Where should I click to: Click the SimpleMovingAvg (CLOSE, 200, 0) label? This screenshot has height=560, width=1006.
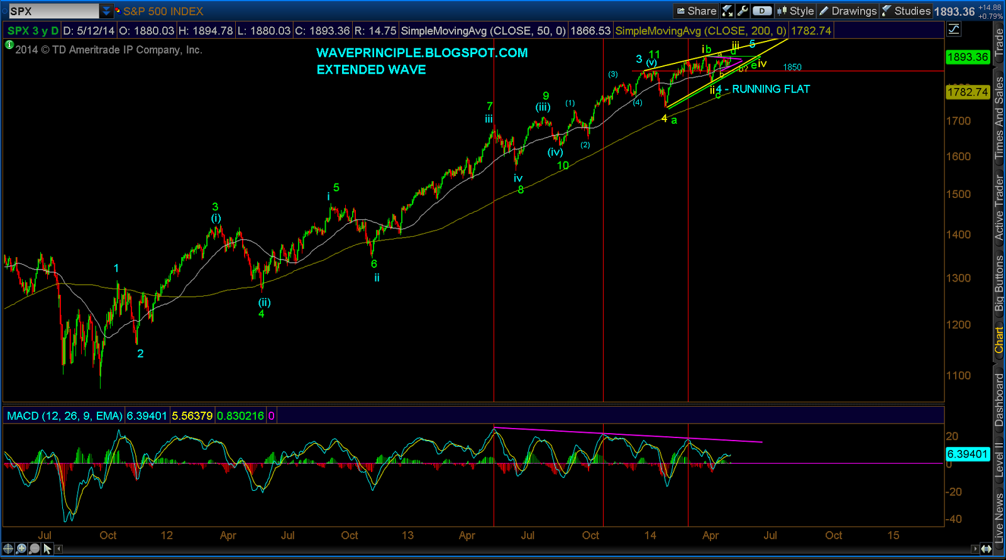click(701, 30)
